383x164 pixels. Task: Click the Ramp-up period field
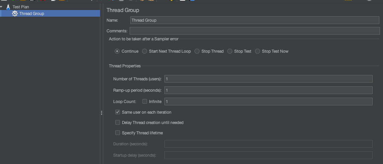click(x=268, y=90)
